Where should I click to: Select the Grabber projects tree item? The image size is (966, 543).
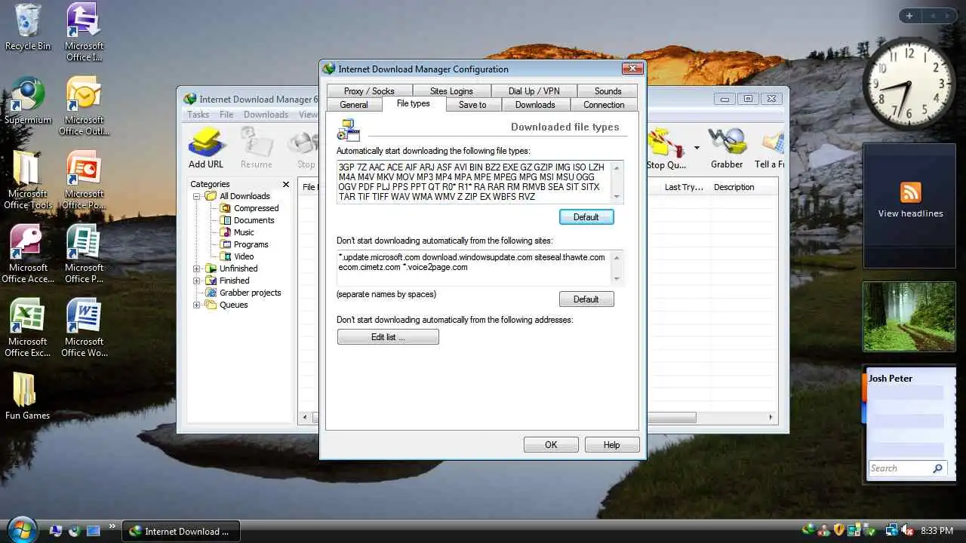(x=250, y=293)
